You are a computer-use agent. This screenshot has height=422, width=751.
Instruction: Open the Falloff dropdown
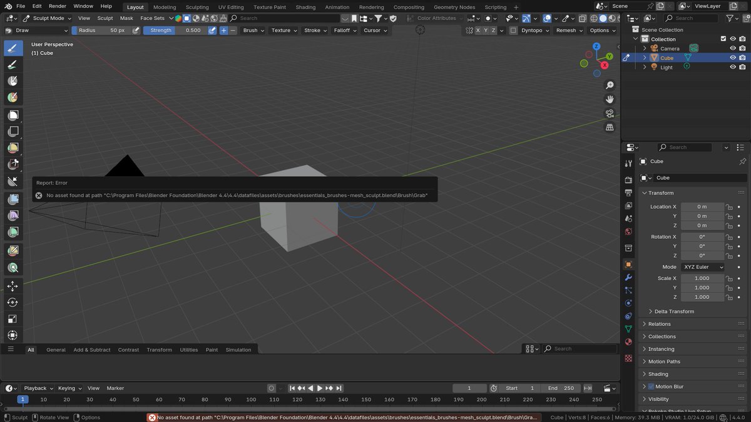pyautogui.click(x=345, y=30)
